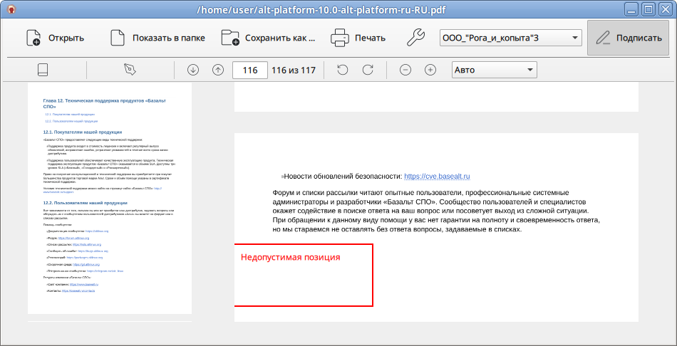
Task: Click the red Недопустимая позиция signature box
Action: click(304, 276)
